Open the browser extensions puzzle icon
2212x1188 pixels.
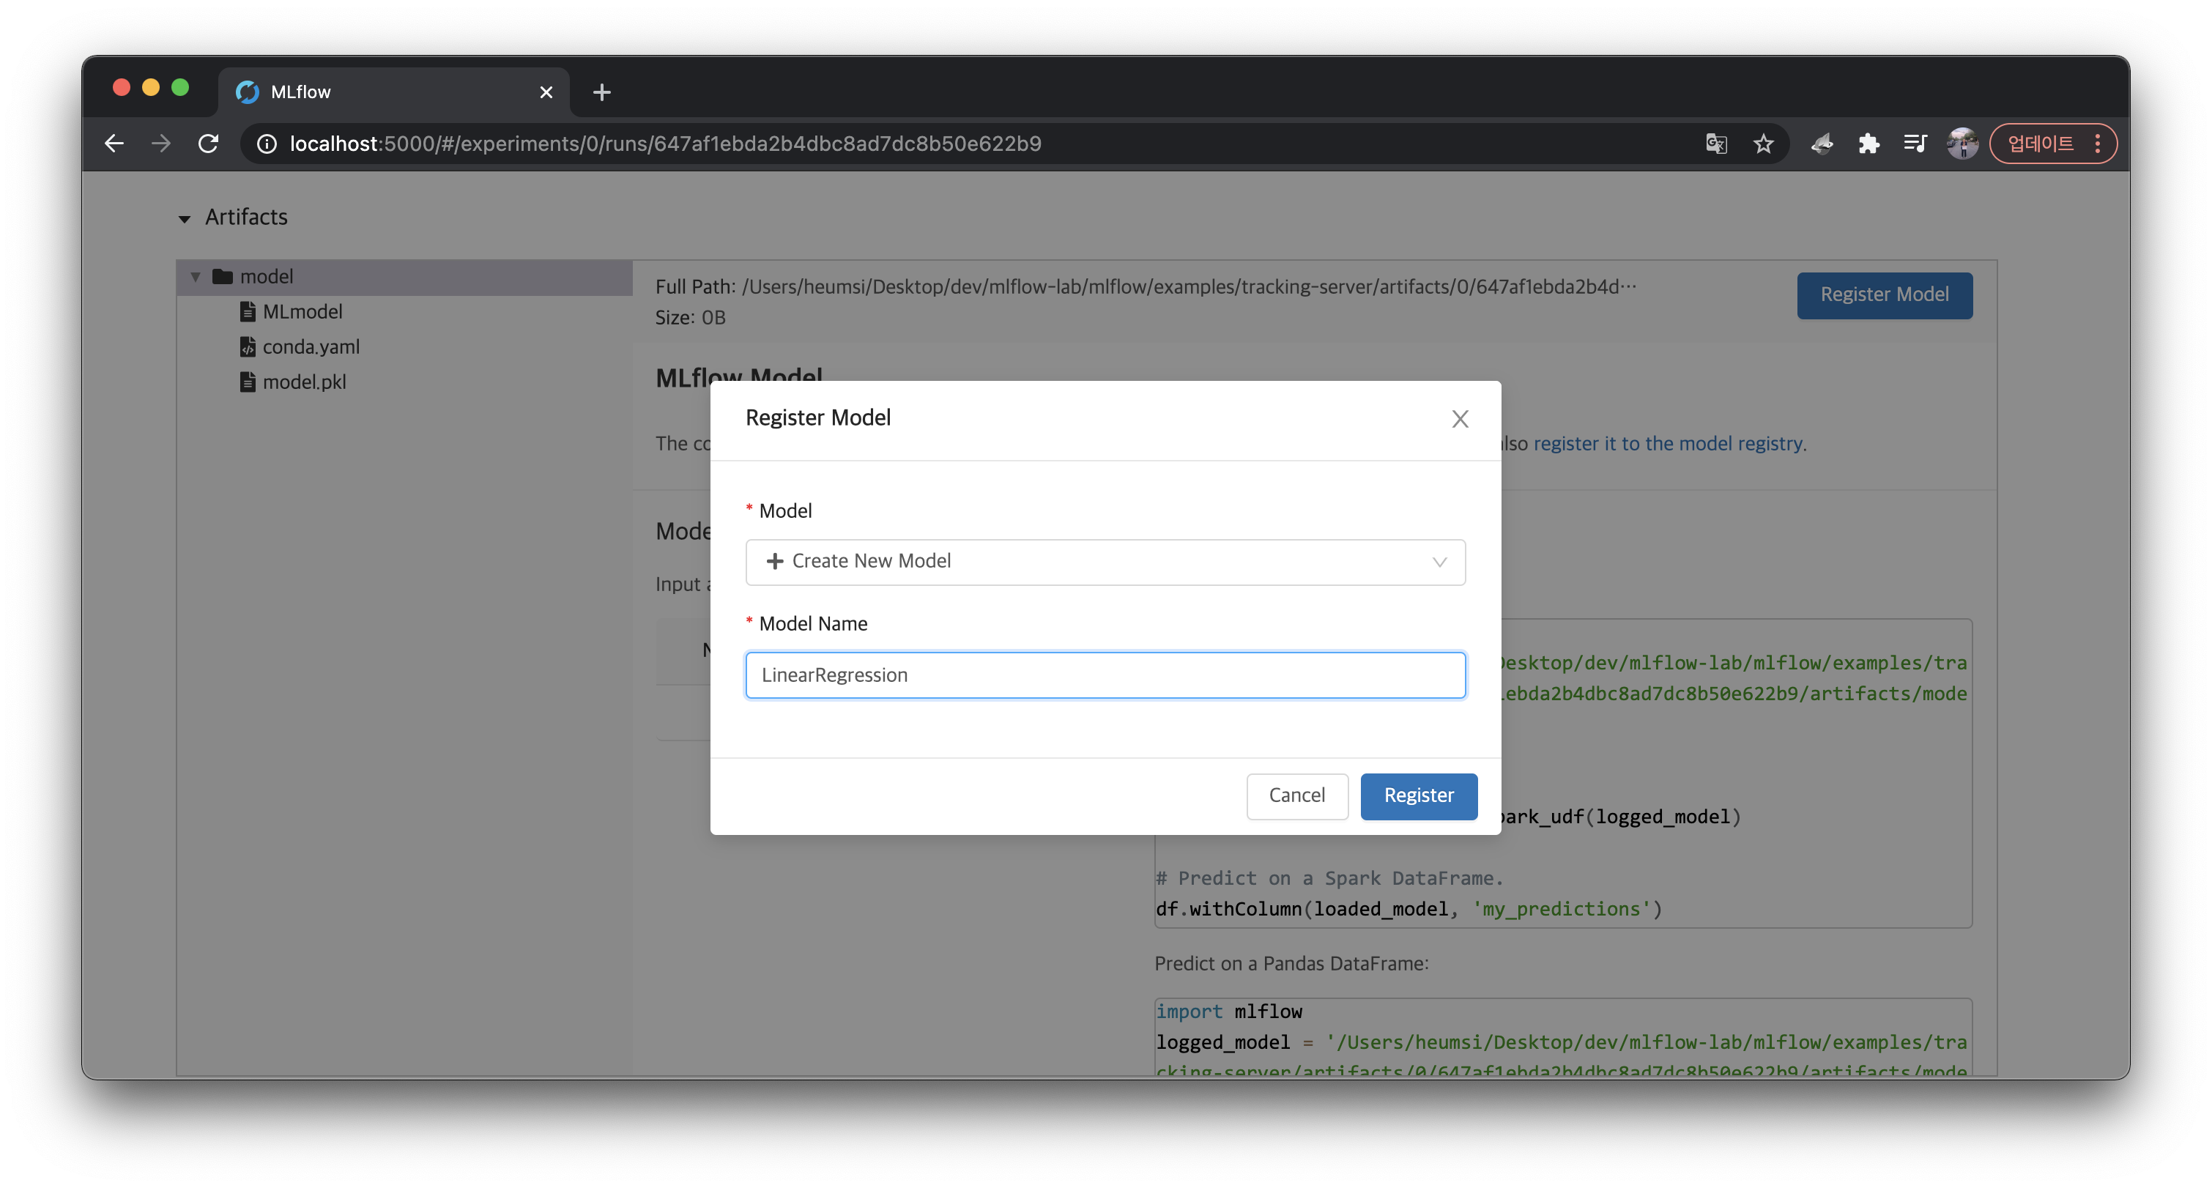click(x=1868, y=144)
